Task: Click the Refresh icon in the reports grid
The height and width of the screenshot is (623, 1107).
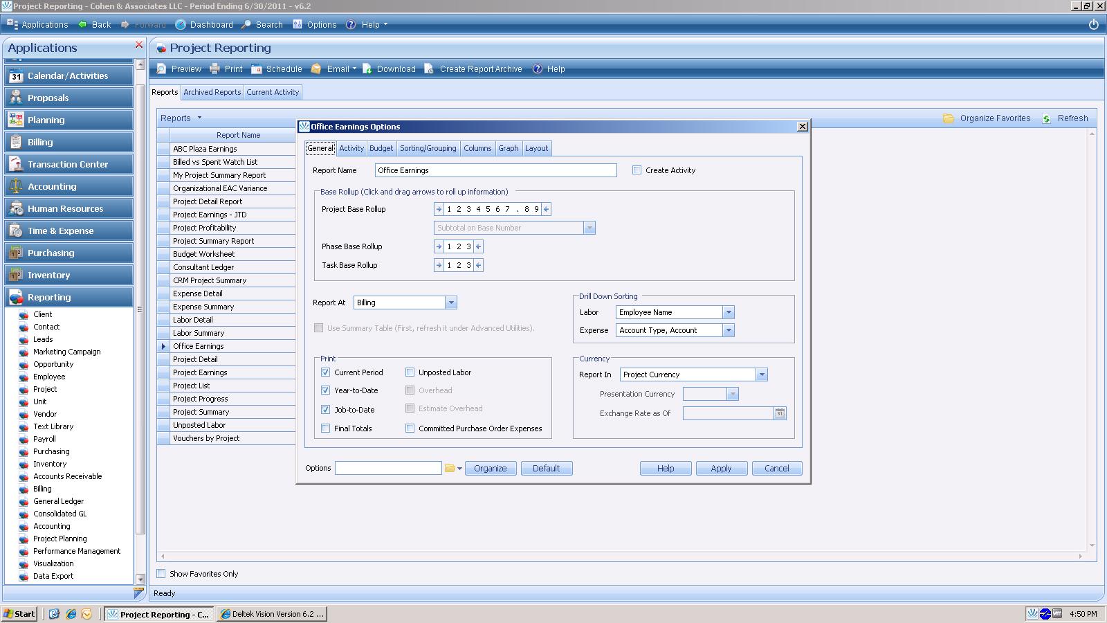Action: point(1047,118)
